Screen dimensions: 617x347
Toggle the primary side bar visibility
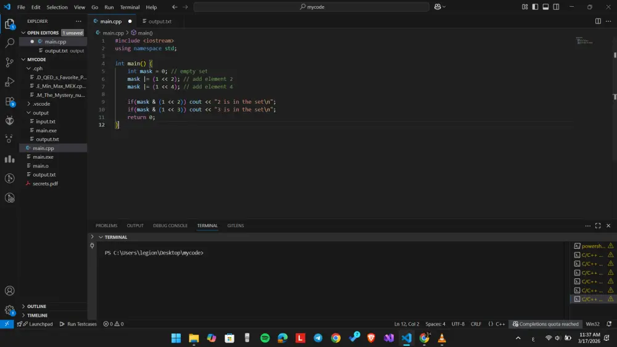(x=535, y=7)
